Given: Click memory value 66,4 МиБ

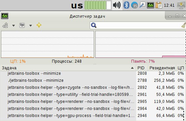Looking at the screenshot, I should (x=166, y=115).
